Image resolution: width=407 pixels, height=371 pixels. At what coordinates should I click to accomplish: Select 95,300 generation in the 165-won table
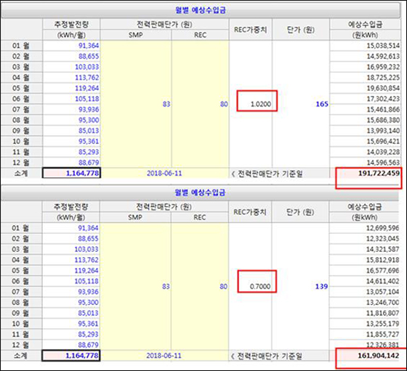pyautogui.click(x=89, y=120)
